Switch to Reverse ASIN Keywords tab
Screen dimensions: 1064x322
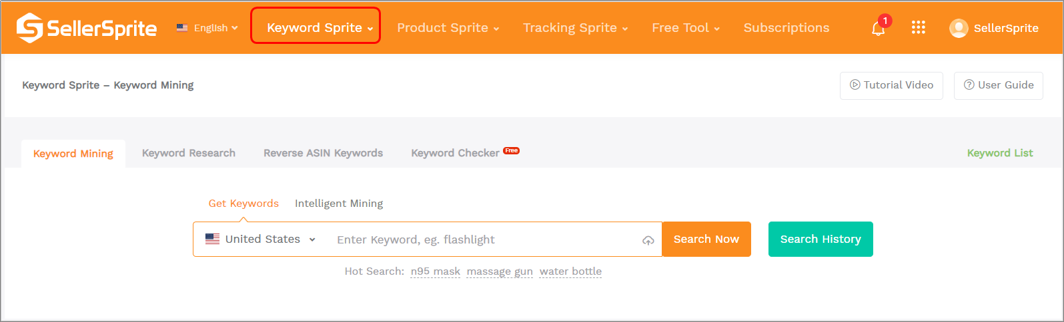click(x=323, y=153)
